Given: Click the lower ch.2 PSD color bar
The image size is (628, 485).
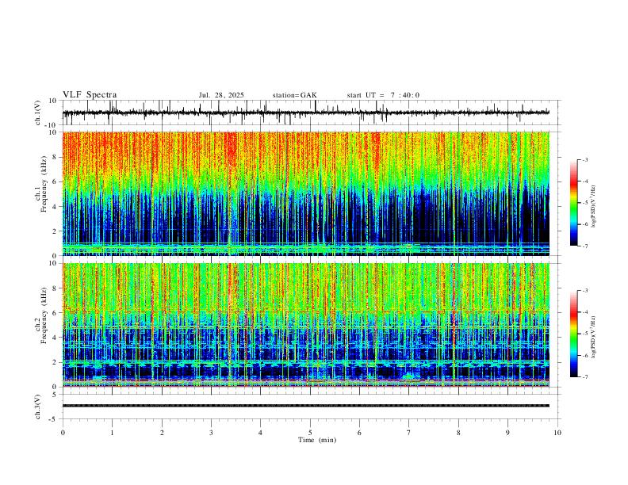Looking at the screenshot, I should [x=574, y=334].
